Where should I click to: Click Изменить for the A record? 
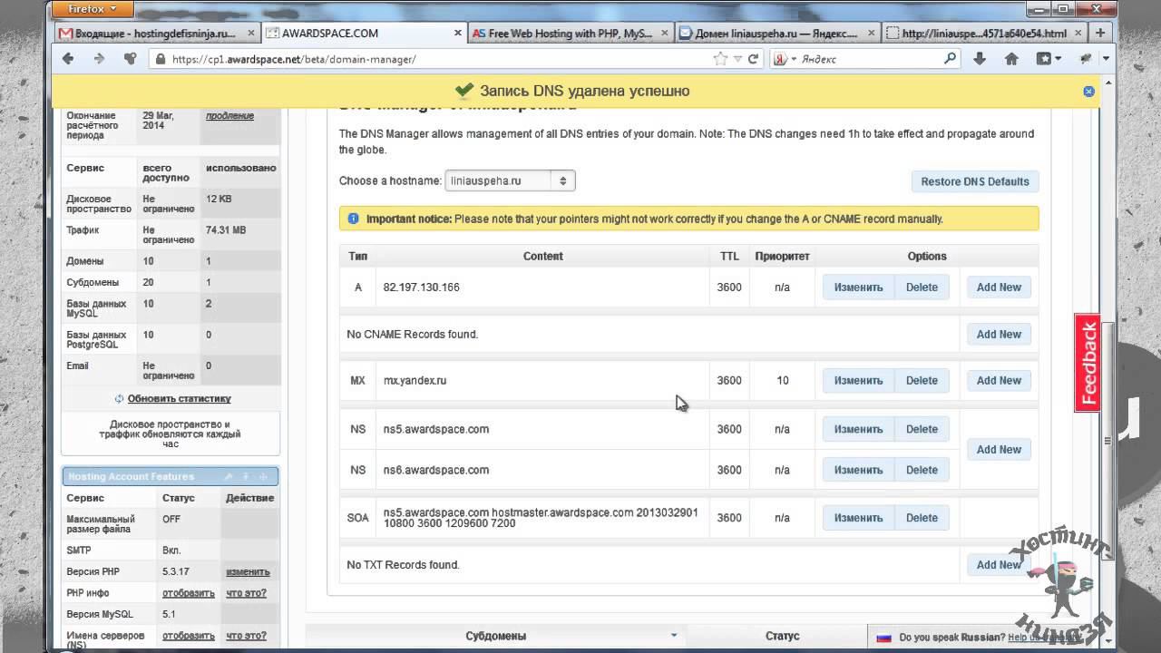(x=858, y=288)
